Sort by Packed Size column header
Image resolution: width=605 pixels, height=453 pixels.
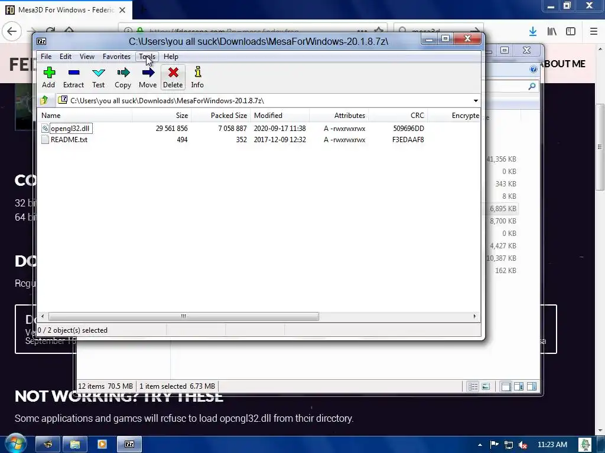(x=221, y=116)
